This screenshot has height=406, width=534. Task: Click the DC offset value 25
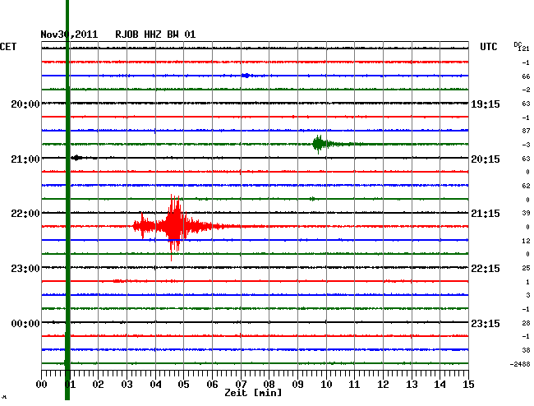[x=526, y=268]
